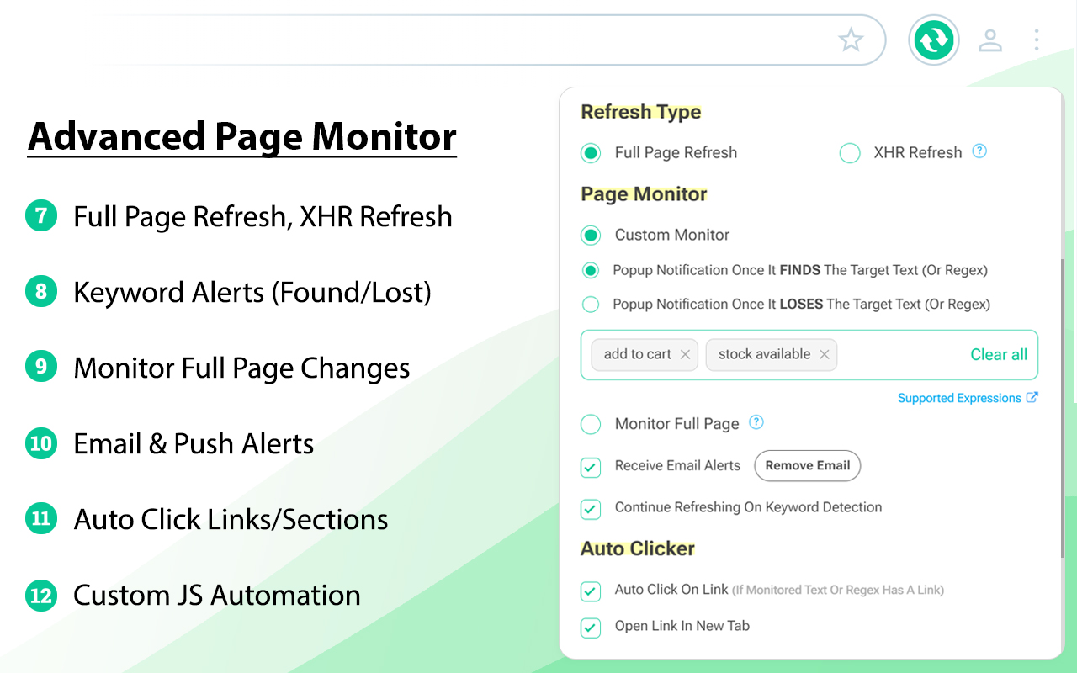This screenshot has width=1077, height=673.
Task: Disable Receive Email Alerts
Action: (590, 466)
